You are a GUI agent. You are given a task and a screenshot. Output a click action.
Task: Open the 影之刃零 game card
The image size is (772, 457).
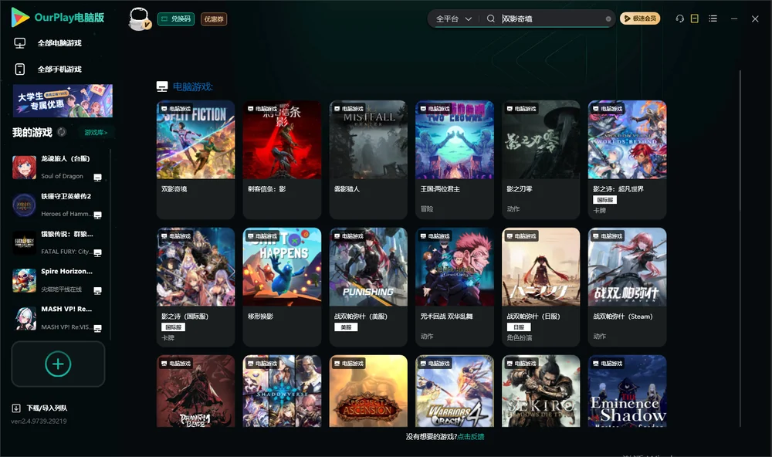point(540,160)
